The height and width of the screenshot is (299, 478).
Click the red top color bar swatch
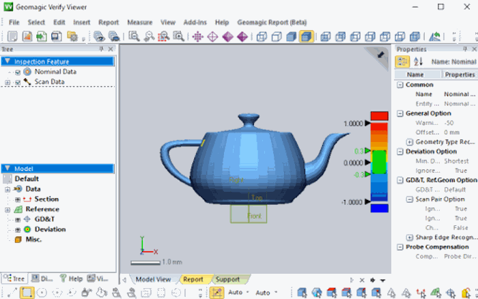tap(379, 116)
